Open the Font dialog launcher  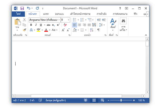click(x=70, y=35)
